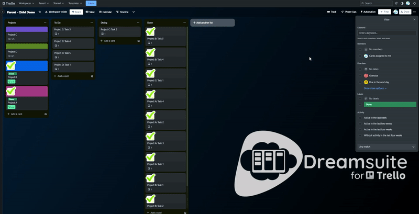The height and width of the screenshot is (214, 419).
Task: Open board member avatar beside Share
Action: [x=396, y=12]
